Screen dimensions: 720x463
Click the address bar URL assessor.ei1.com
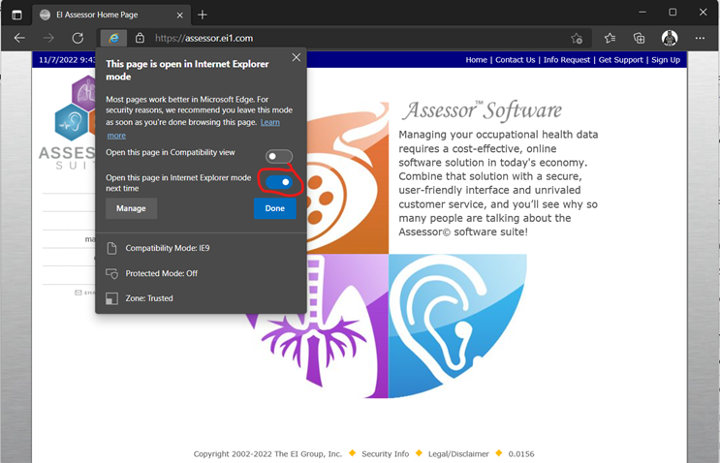click(x=203, y=38)
